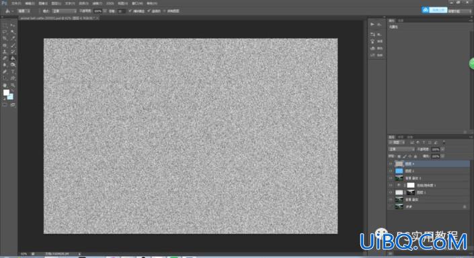Switch to the 路径 (Paths) tab

point(409,137)
